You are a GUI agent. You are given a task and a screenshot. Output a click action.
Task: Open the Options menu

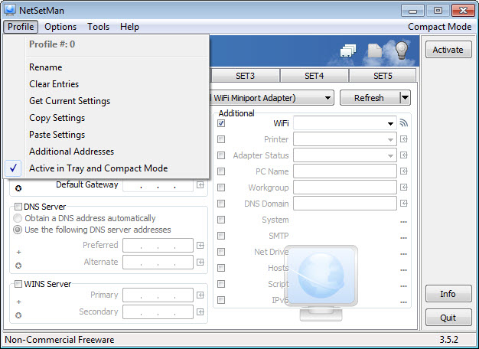point(60,27)
